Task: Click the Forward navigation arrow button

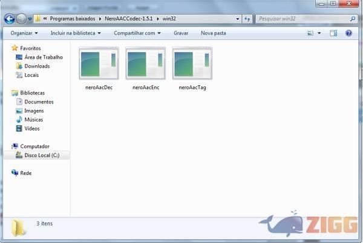Action: point(22,19)
